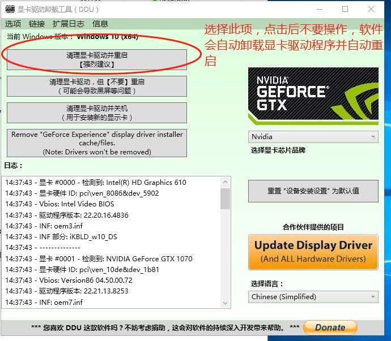Maximize the DDU window
The height and width of the screenshot is (341, 391).
(345, 9)
